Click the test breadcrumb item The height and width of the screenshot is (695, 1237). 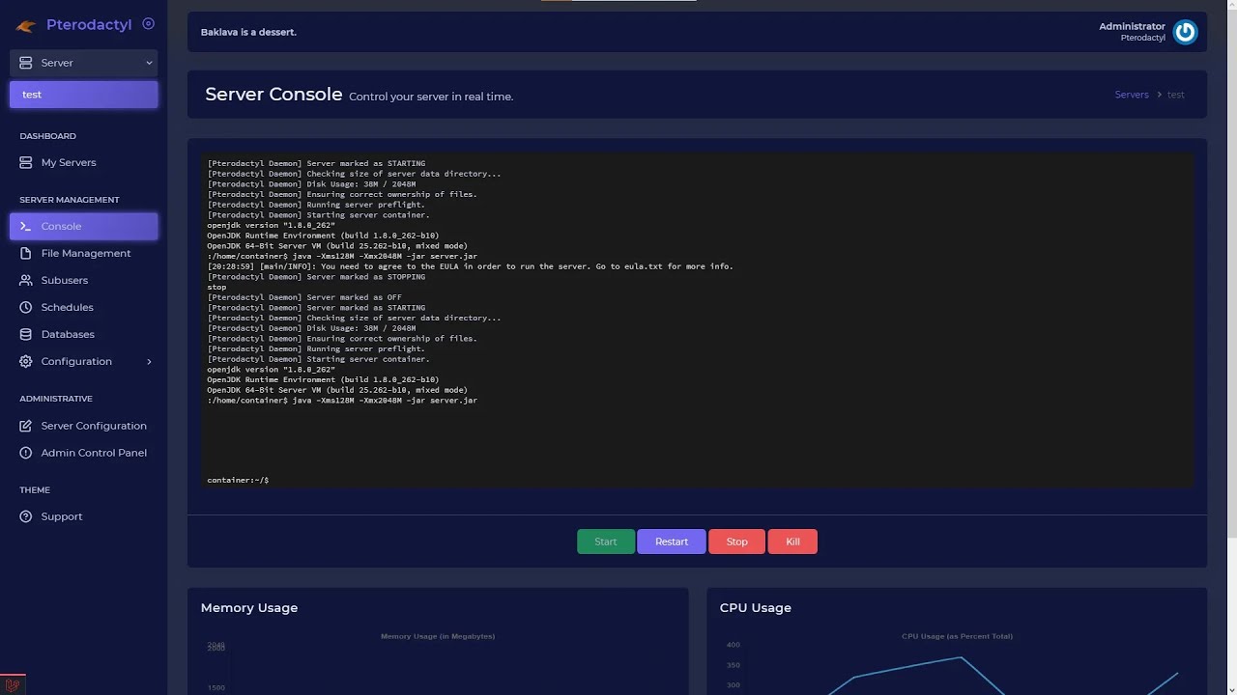pyautogui.click(x=1175, y=95)
